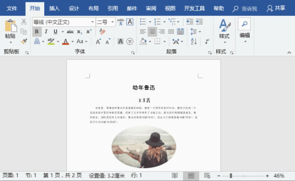The width and height of the screenshot is (295, 181).
Task: Click the character border icon
Action: [x=130, y=22]
